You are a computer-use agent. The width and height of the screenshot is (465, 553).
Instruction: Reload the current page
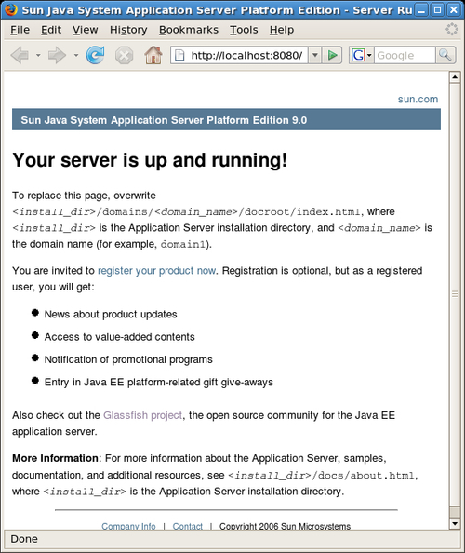point(95,55)
